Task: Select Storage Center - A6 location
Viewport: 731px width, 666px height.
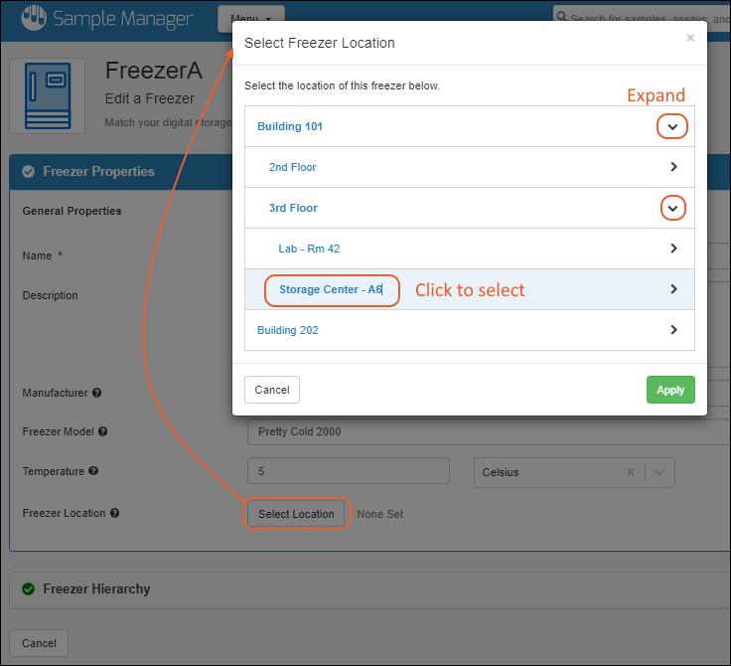Action: point(331,290)
